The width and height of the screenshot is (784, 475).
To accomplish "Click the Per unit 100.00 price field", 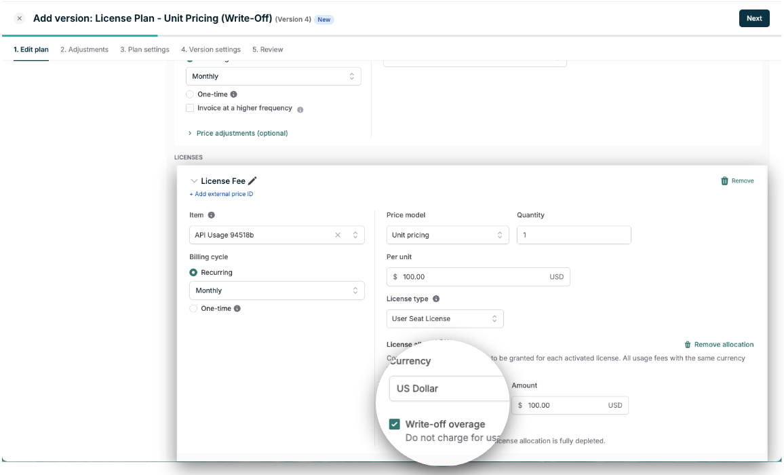I will (478, 277).
